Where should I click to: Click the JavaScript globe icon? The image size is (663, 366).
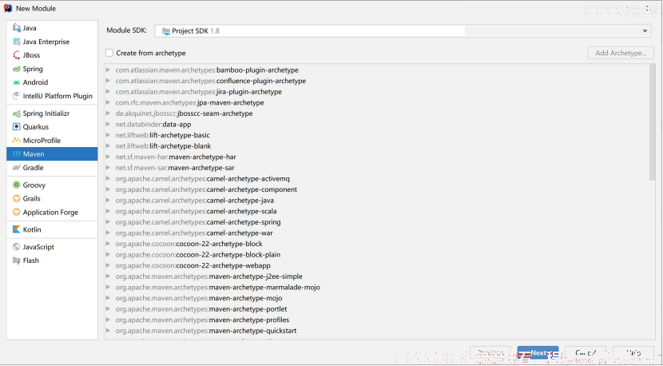pyautogui.click(x=17, y=247)
